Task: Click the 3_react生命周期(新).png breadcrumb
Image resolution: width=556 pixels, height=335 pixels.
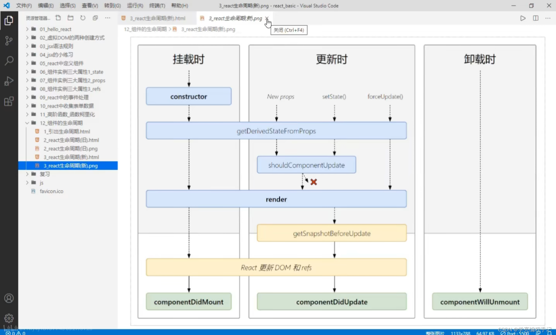Action: coord(208,29)
